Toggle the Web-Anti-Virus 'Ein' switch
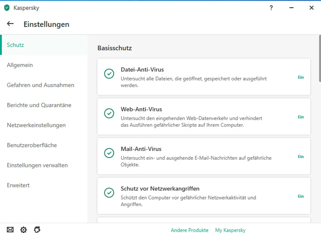 pyautogui.click(x=301, y=117)
